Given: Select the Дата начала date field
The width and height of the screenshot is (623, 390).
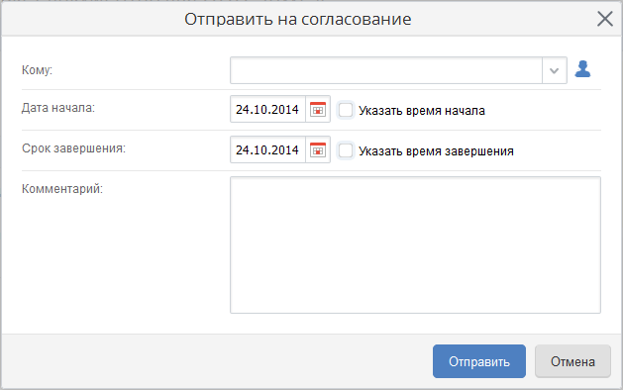Looking at the screenshot, I should point(267,109).
